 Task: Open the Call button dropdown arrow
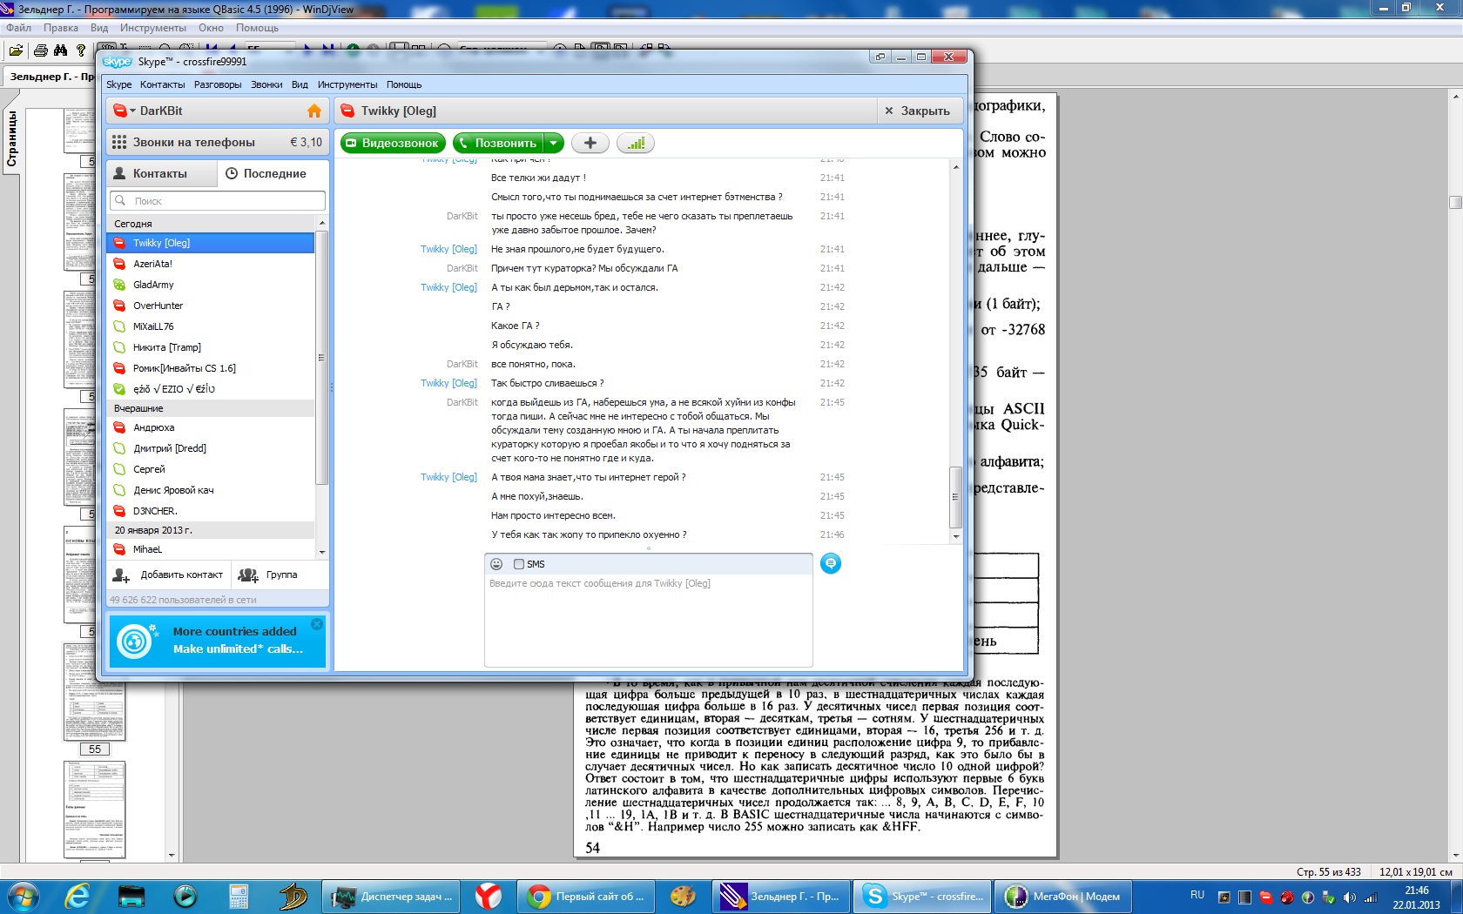click(x=554, y=144)
